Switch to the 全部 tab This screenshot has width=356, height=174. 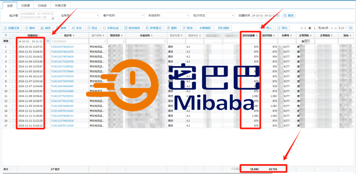click(10, 6)
